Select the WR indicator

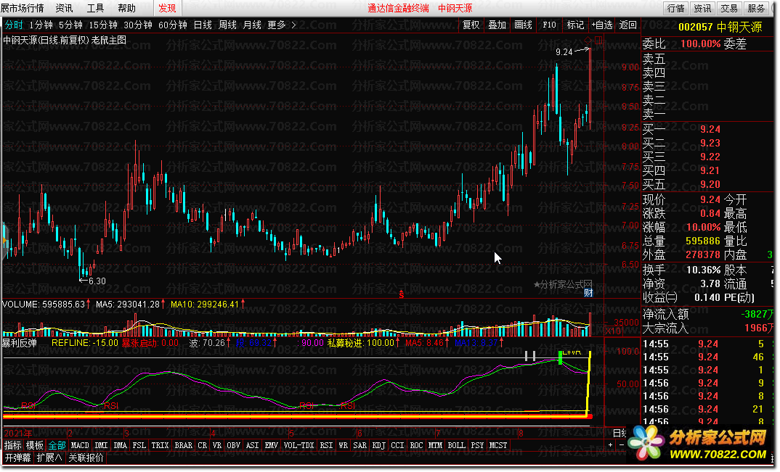[344, 446]
